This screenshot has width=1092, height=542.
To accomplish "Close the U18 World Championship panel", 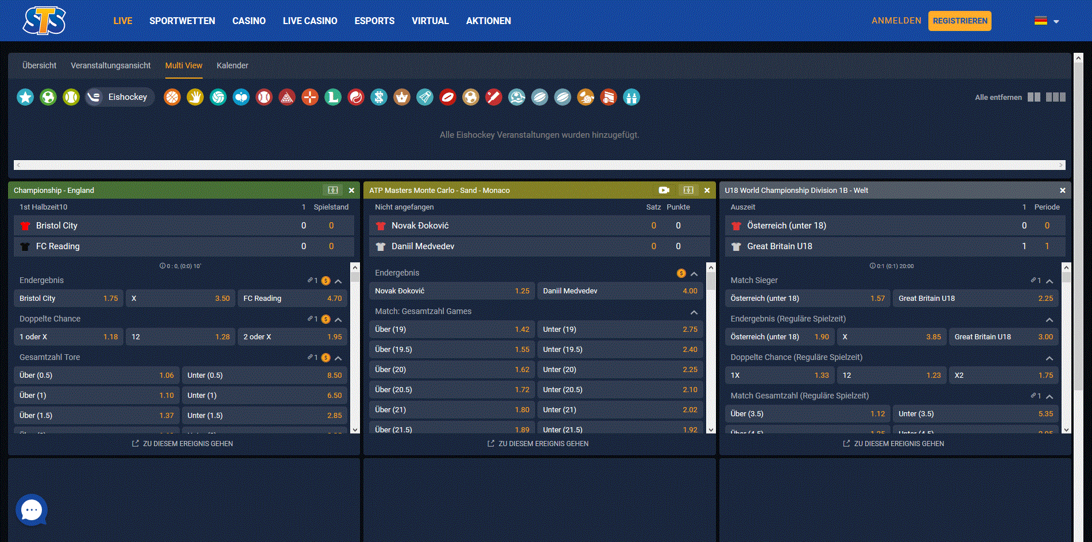I will pos(1063,190).
